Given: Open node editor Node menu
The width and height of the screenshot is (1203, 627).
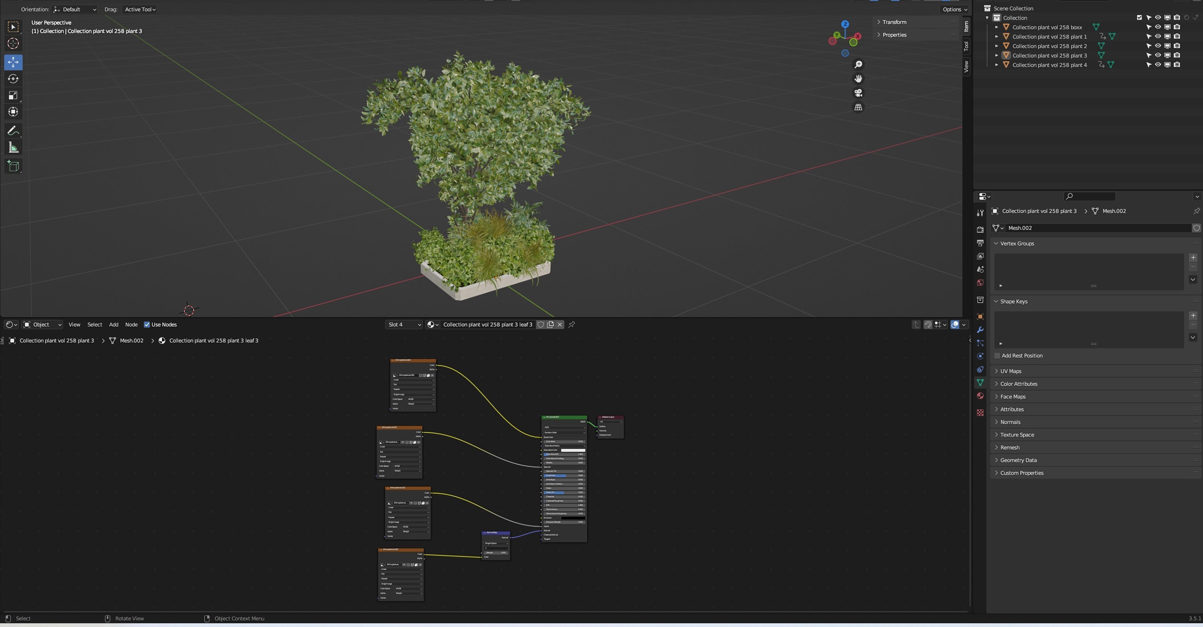Looking at the screenshot, I should pos(131,324).
